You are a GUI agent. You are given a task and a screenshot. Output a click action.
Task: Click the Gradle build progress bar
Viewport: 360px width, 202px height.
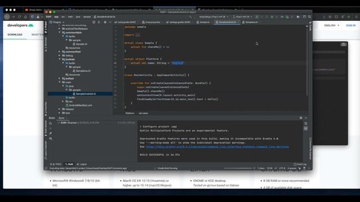click(x=237, y=168)
